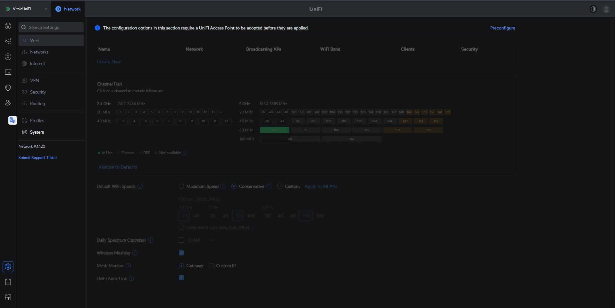Open Security settings in sidebar
Image resolution: width=615 pixels, height=308 pixels.
[x=51, y=92]
